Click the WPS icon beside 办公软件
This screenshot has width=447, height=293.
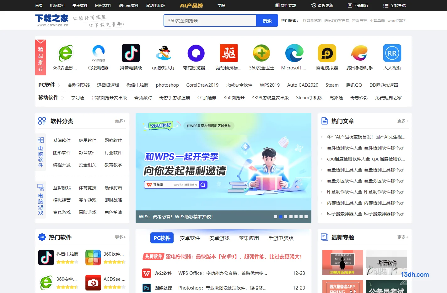[x=147, y=273]
